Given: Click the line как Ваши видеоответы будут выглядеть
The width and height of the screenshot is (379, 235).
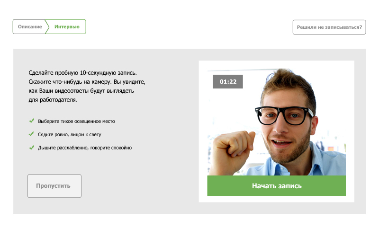Looking at the screenshot, I should pyautogui.click(x=81, y=91).
